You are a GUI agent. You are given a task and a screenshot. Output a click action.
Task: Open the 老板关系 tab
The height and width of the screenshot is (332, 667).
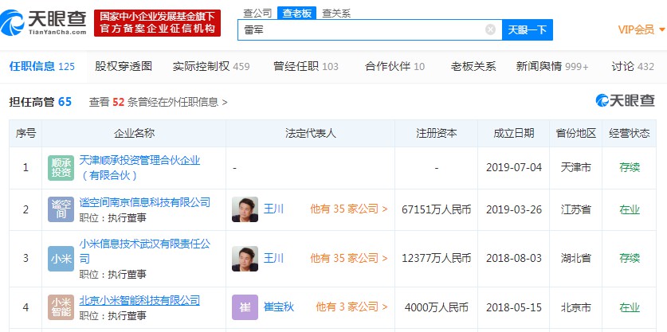[473, 66]
